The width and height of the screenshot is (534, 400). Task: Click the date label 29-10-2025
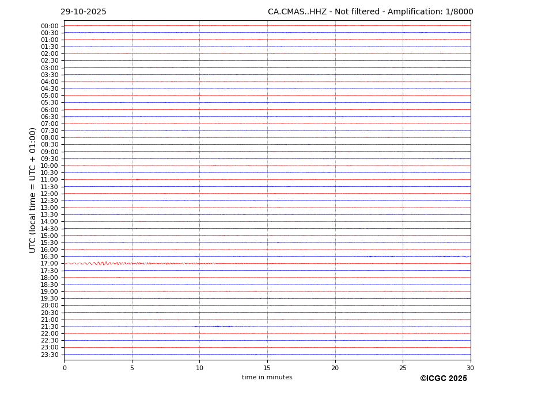point(84,12)
